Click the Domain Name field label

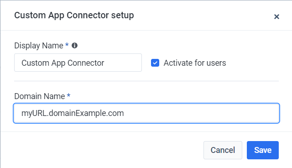pos(40,96)
